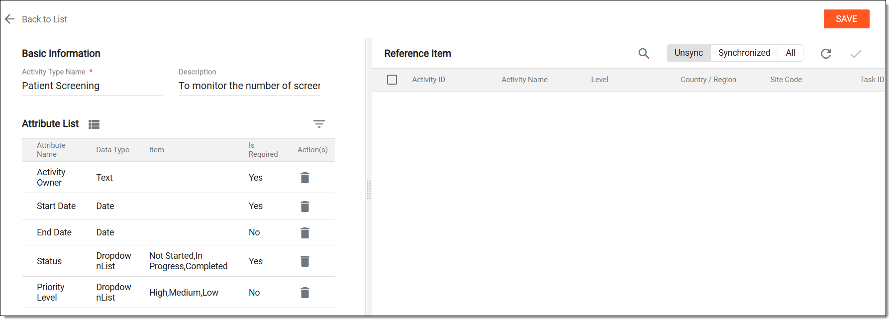Open the Attribute List table view icon
This screenshot has width=892, height=322.
coord(94,124)
